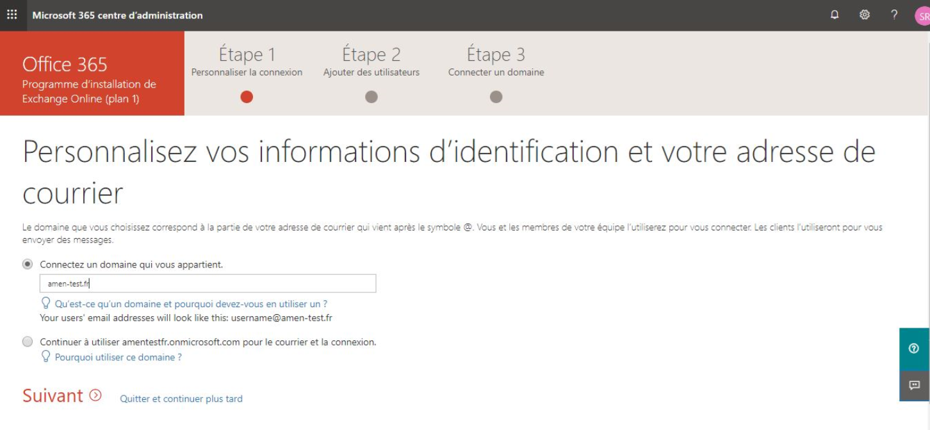The height and width of the screenshot is (430, 930).
Task: Click "Quitter et continuer plus tard" link
Action: [181, 399]
